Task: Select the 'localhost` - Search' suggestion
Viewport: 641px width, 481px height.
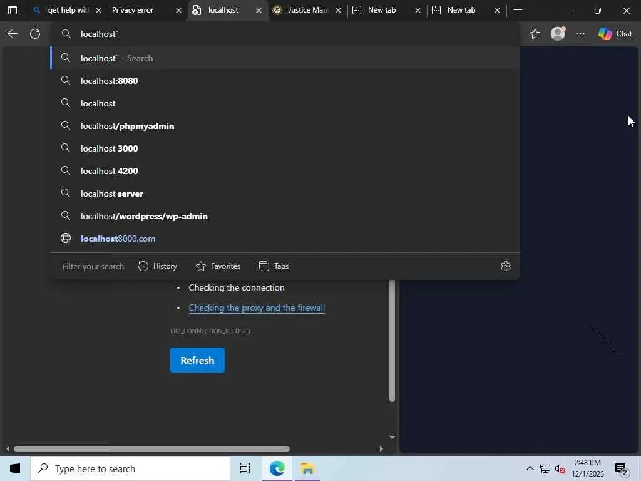Action: click(x=285, y=58)
